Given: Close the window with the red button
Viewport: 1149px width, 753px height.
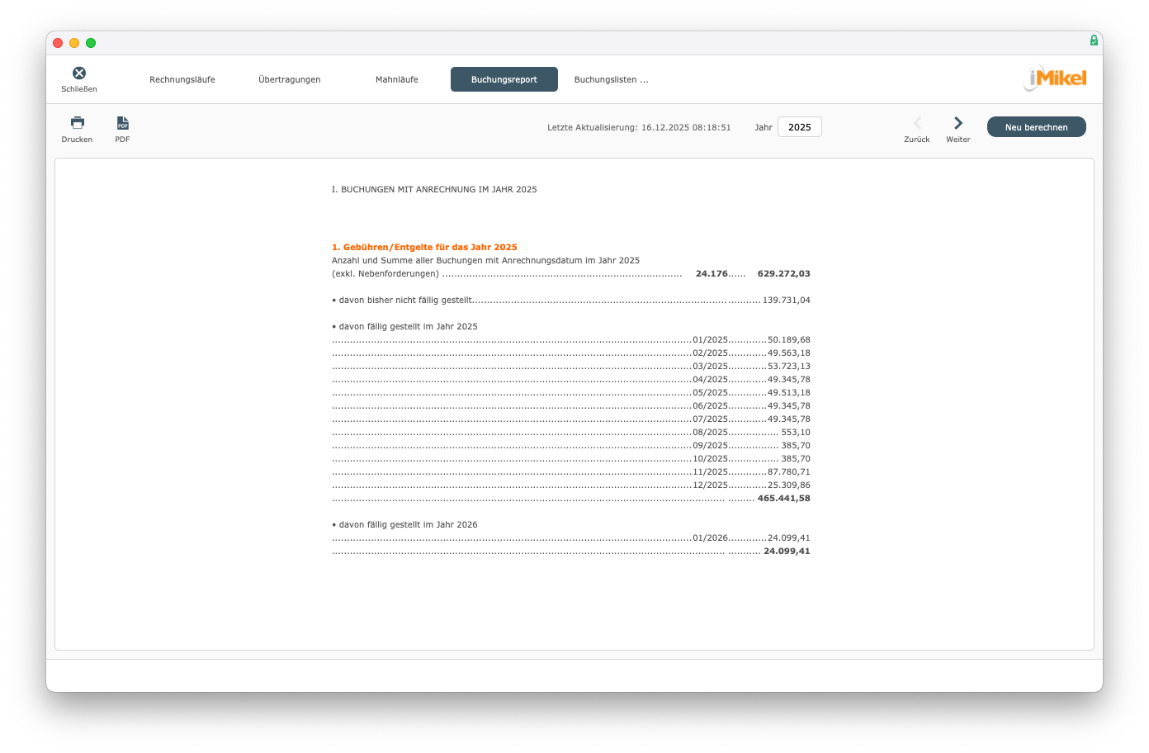Looking at the screenshot, I should (58, 43).
